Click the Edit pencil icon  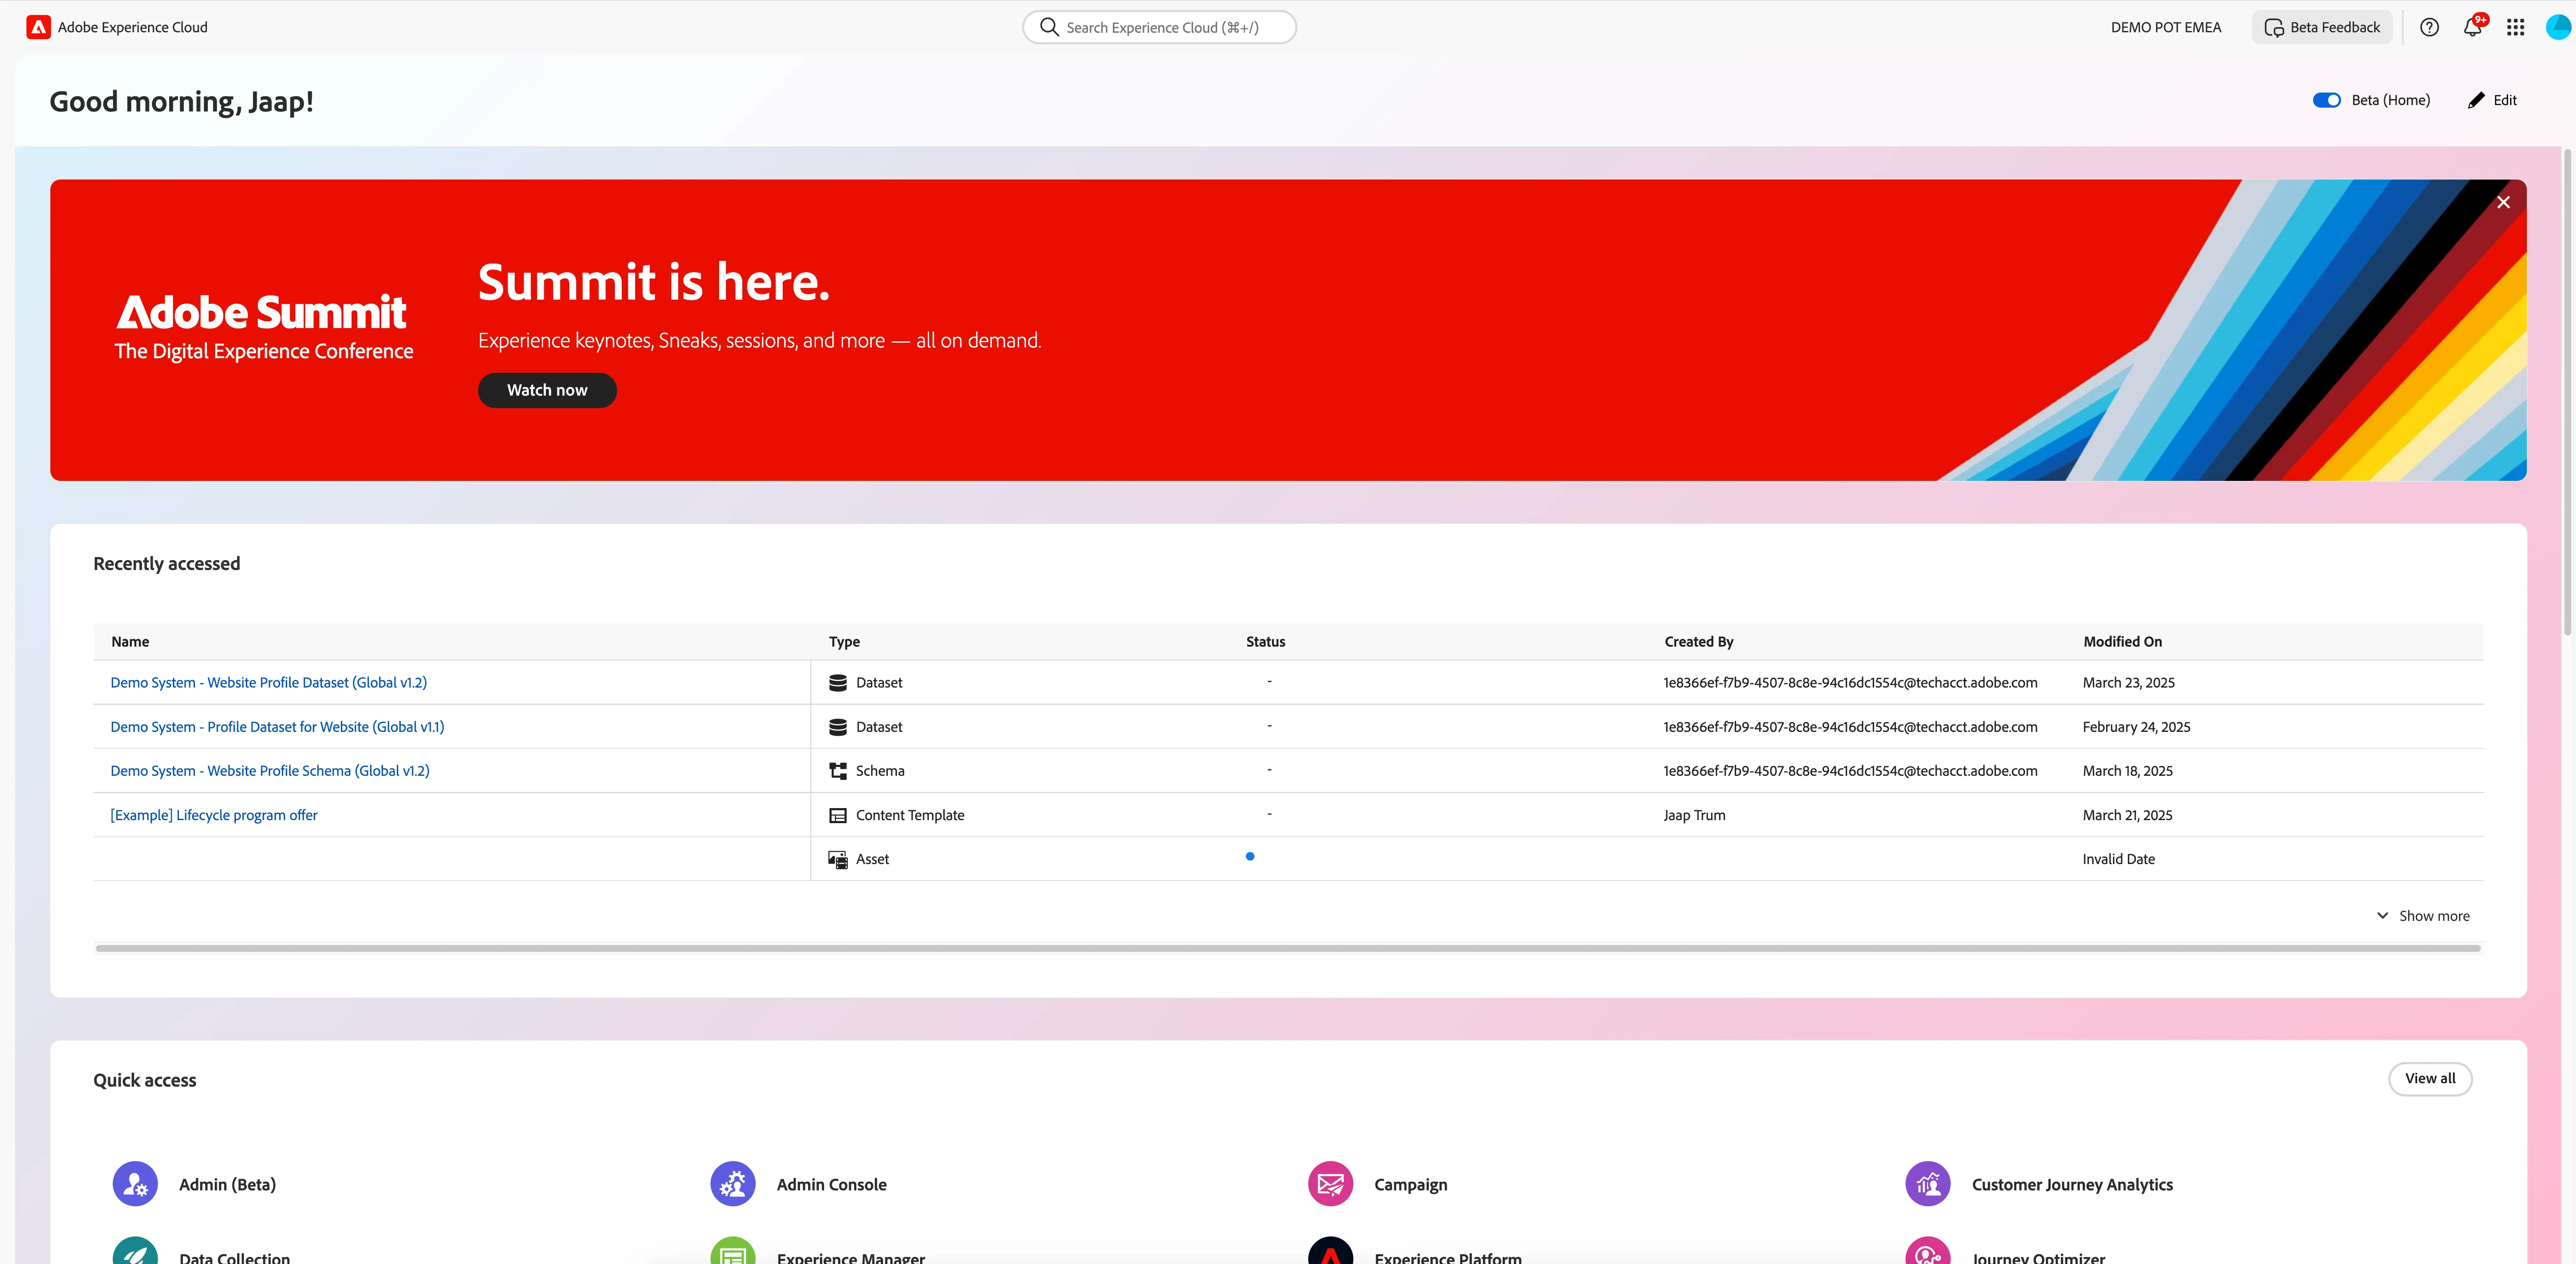tap(2476, 100)
